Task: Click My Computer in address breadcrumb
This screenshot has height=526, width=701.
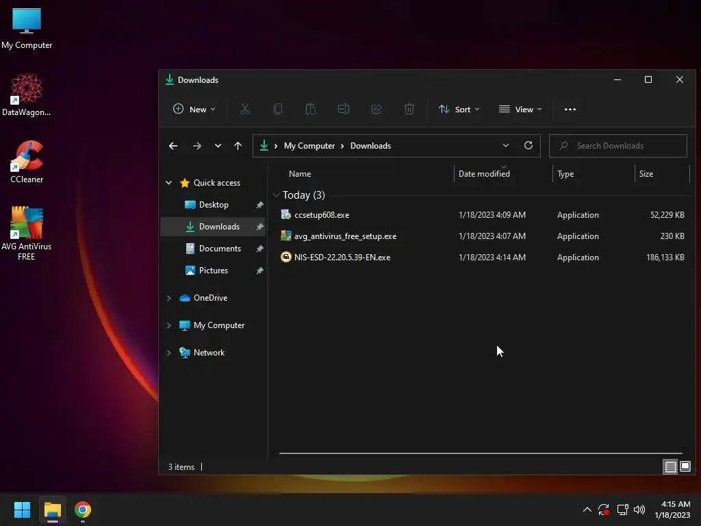Action: pyautogui.click(x=309, y=146)
